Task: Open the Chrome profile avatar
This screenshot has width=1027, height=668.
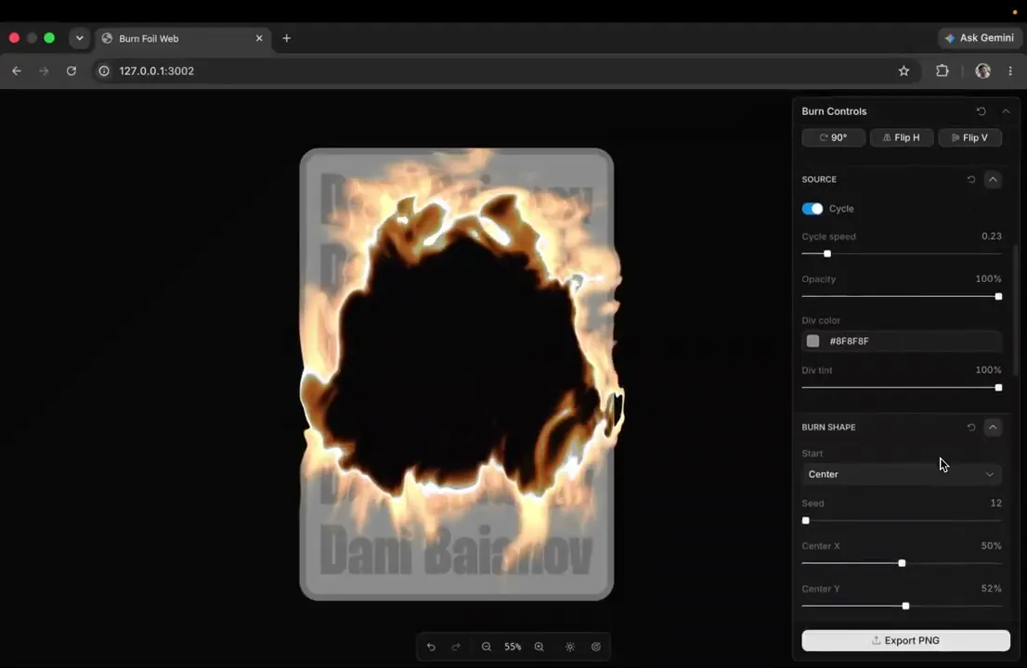Action: click(982, 71)
